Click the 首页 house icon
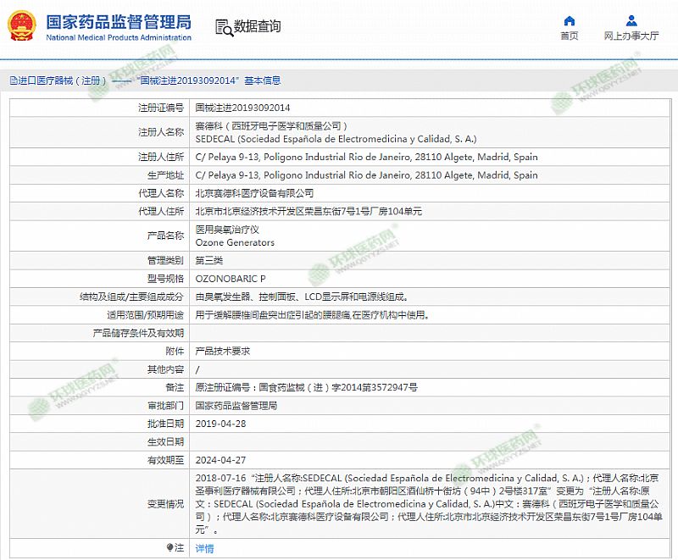This screenshot has height=560, width=678. tap(570, 20)
